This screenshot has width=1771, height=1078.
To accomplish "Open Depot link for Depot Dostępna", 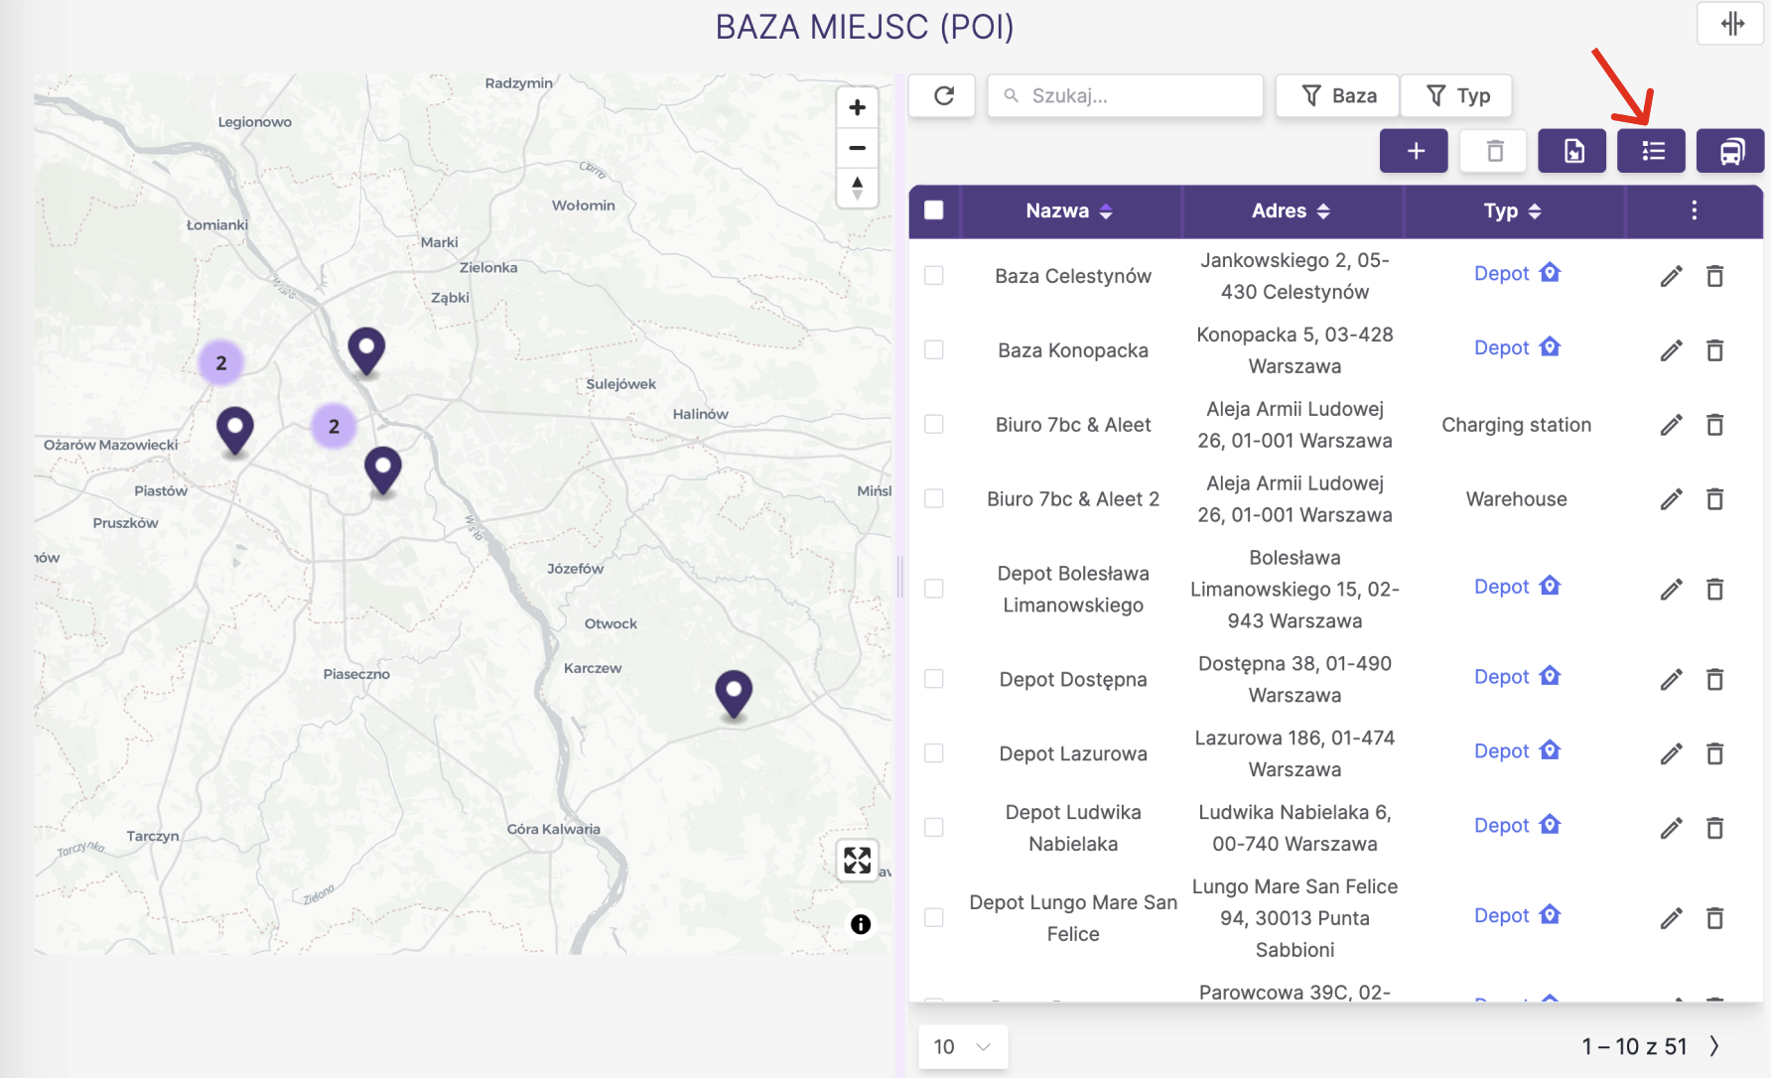I will pyautogui.click(x=1517, y=676).
